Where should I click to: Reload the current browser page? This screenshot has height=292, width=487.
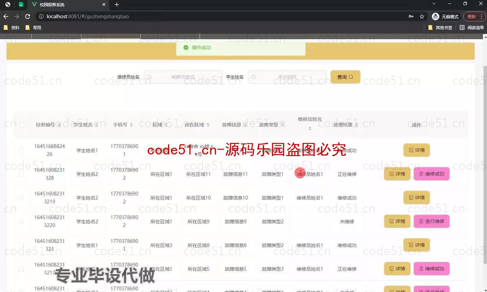pyautogui.click(x=28, y=16)
